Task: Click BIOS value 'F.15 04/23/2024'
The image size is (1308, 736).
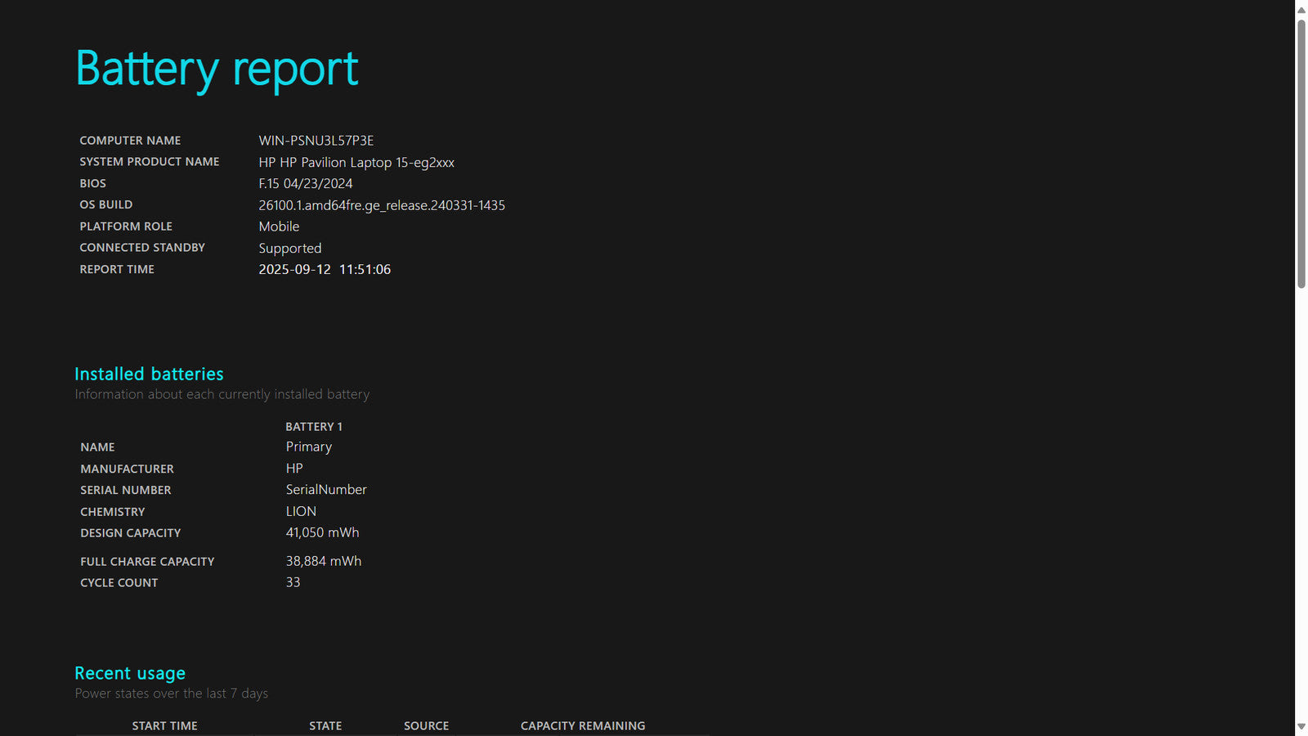Action: (x=306, y=184)
